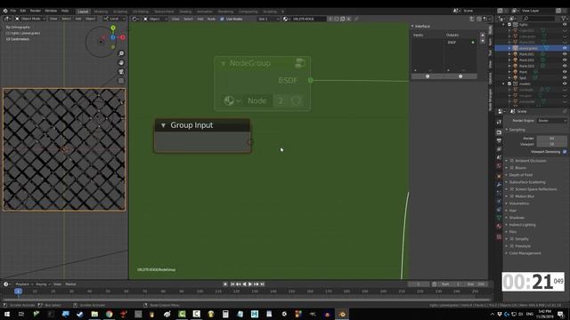
Task: Add a new group input with plus button
Action: pos(427,76)
